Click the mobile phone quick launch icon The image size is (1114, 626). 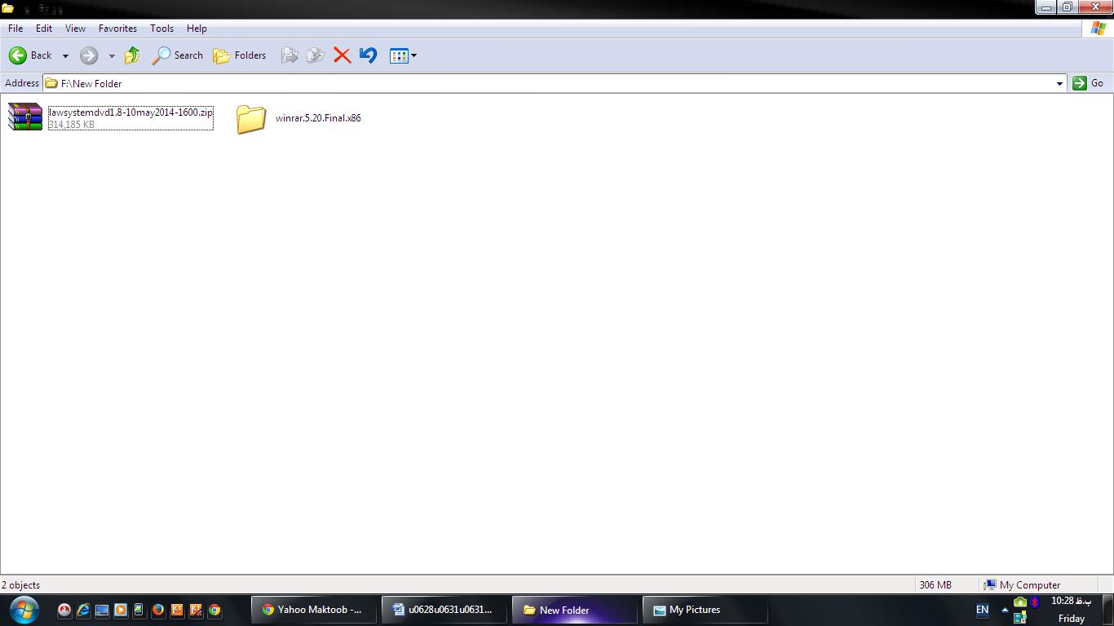(x=139, y=610)
